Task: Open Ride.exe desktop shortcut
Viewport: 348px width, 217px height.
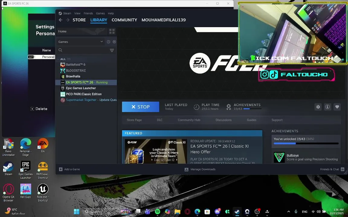Action: 43,193
